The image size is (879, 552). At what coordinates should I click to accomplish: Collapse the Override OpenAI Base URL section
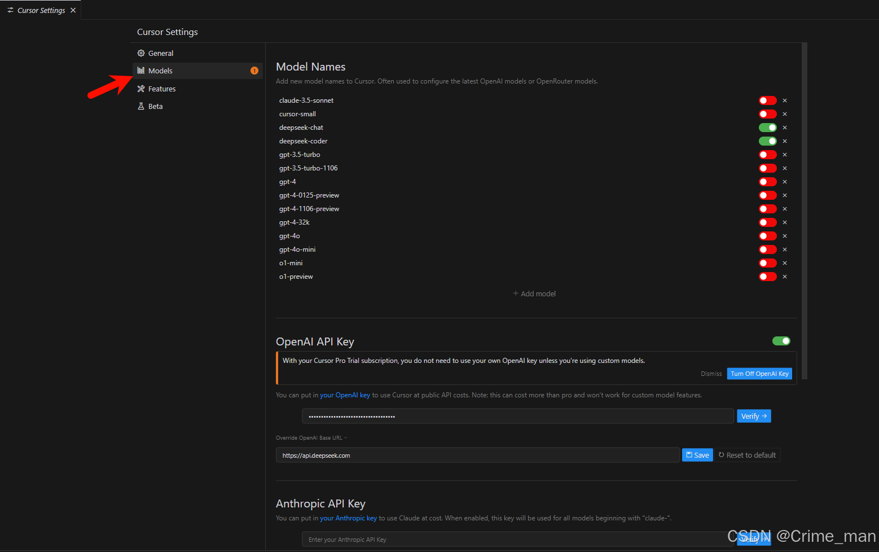pos(311,438)
